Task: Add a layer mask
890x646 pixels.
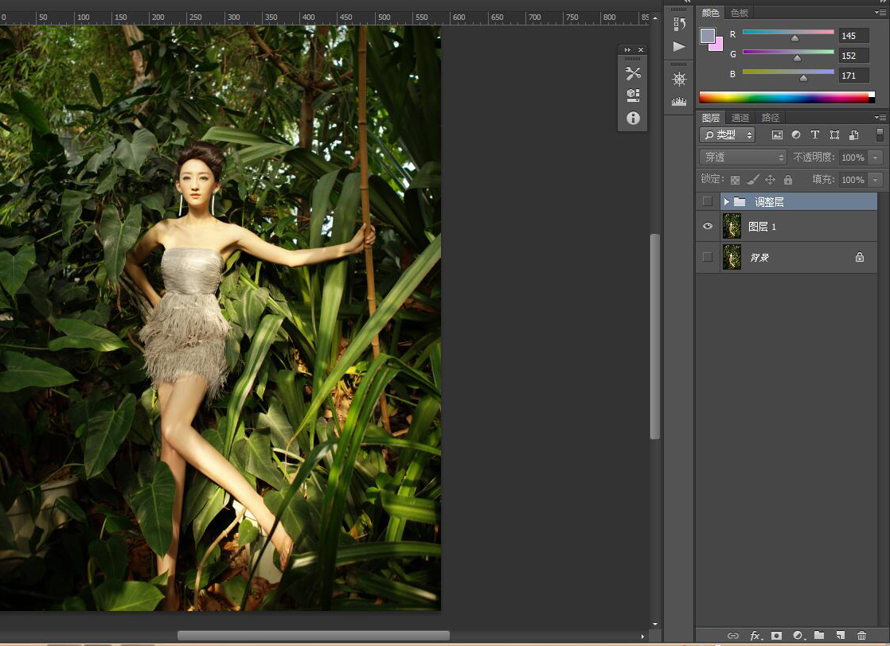Action: (x=776, y=636)
